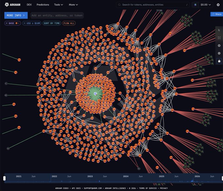
Task: Open the $0.00 balance dropdown
Action: 206,5
